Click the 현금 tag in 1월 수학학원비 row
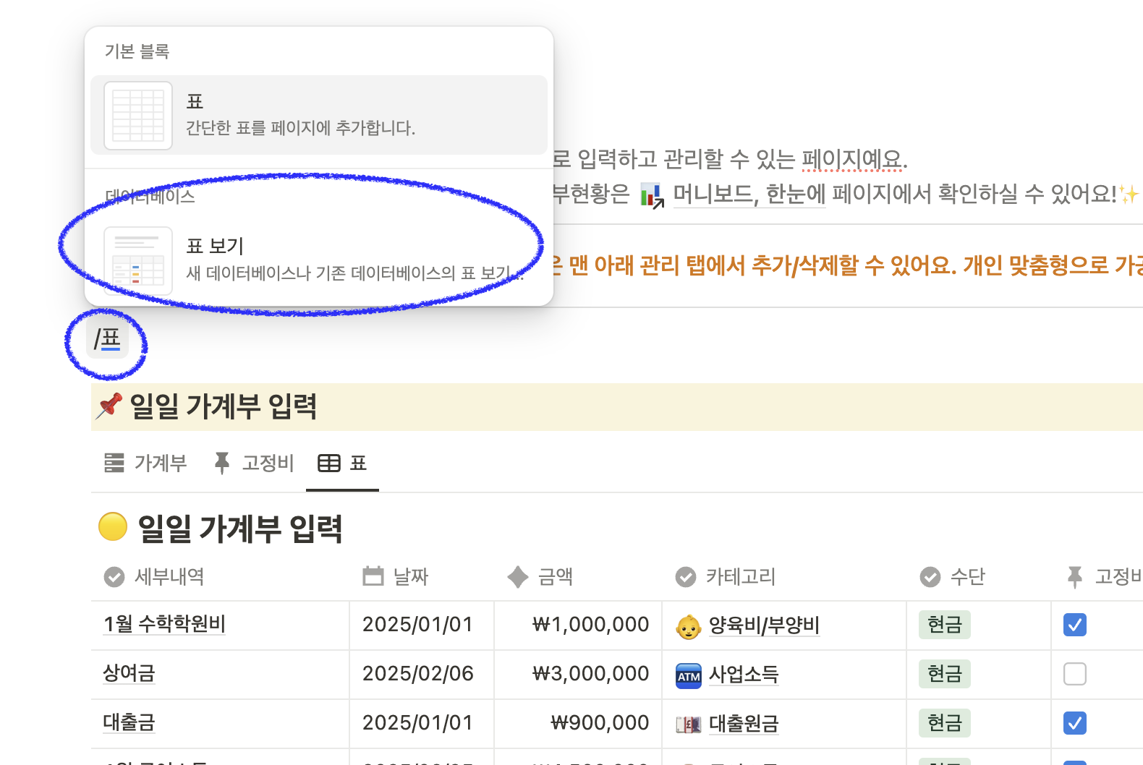The width and height of the screenshot is (1143, 765). coord(944,625)
